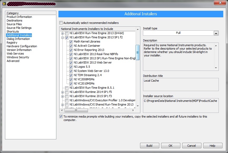Screen dimensions: 228x153
Task: Uncheck NI TDM Streaming 2.4
Action: tap(71, 75)
